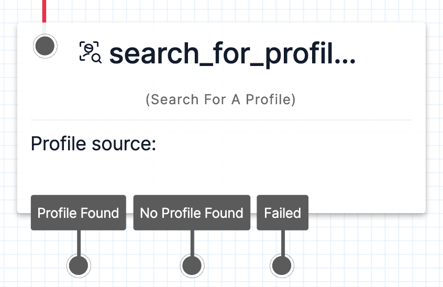Viewport: 443px width, 287px height.
Task: Click the profile search icon in node header
Action: coord(90,52)
